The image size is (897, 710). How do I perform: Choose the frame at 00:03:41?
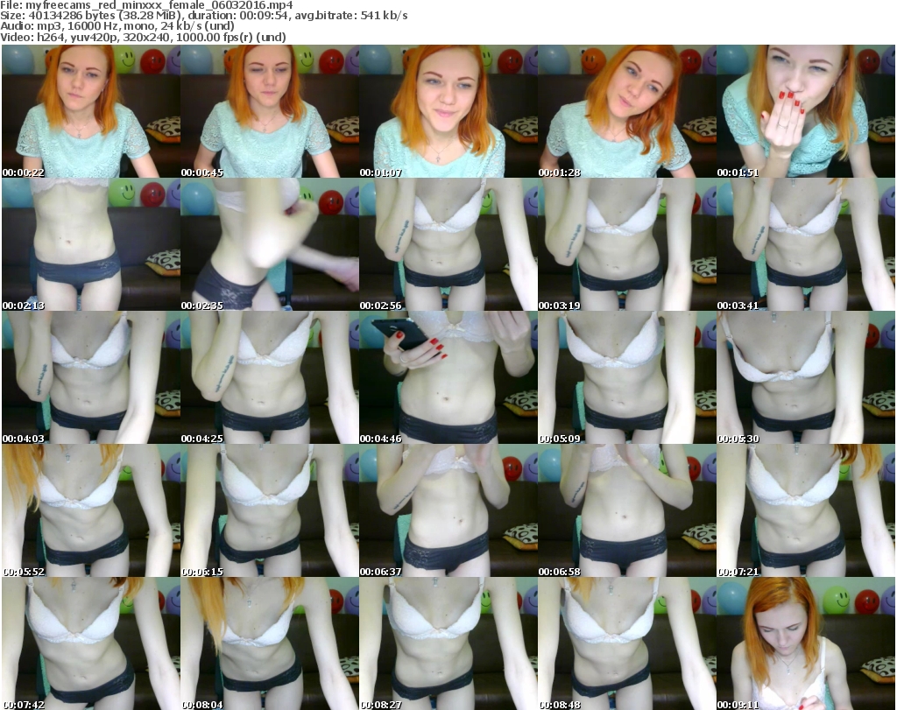[806, 244]
